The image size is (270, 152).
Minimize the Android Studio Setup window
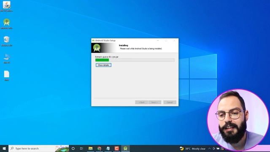pyautogui.click(x=158, y=41)
